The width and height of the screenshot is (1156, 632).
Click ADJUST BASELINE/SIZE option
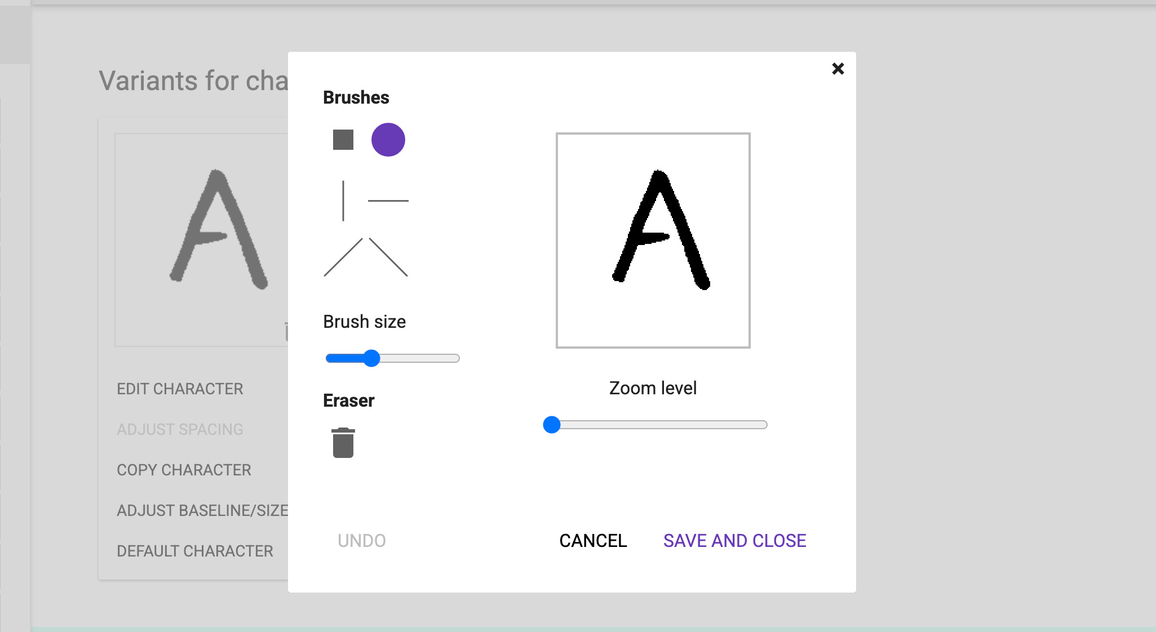[202, 511]
